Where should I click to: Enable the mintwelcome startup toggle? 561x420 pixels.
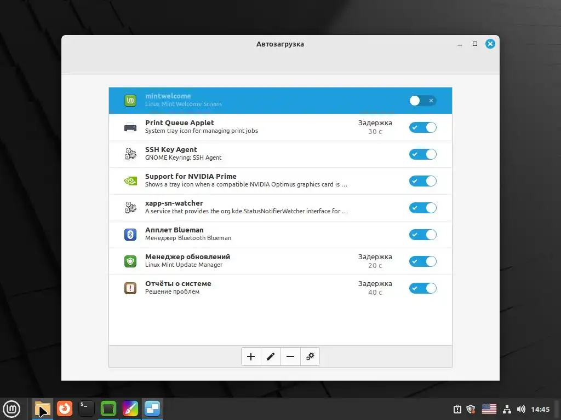click(x=422, y=101)
